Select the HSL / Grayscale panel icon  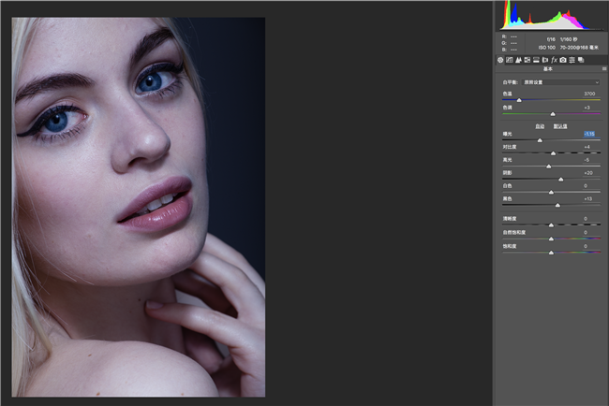527,60
